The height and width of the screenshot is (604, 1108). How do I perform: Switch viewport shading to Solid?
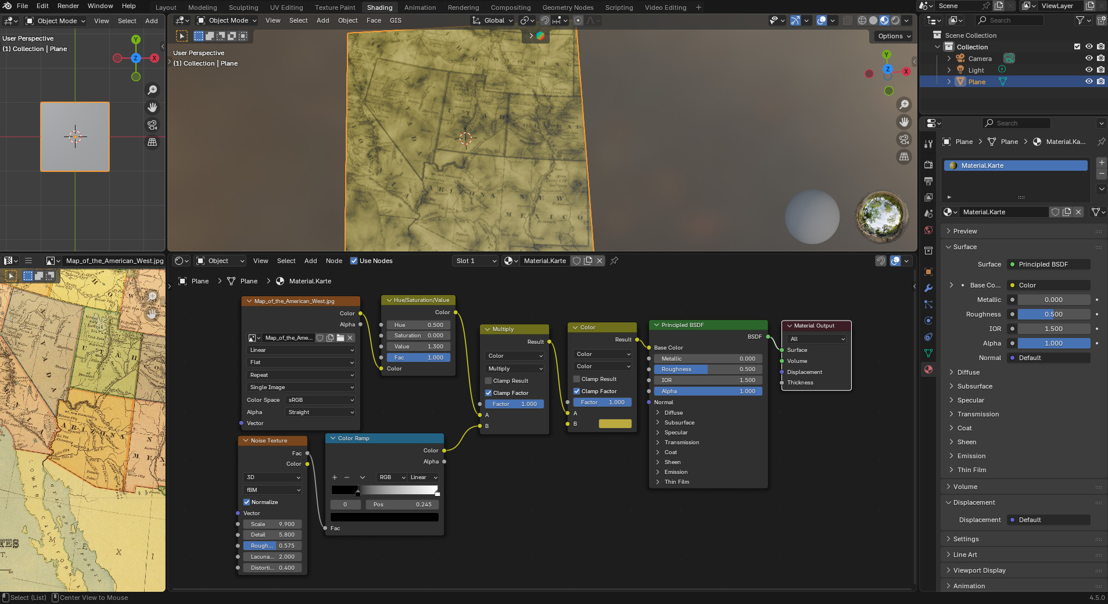tap(873, 20)
